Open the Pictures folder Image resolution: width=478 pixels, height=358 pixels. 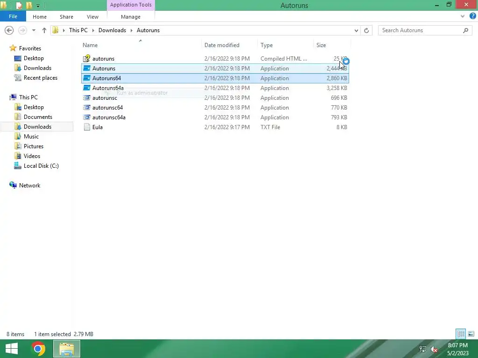pos(34,146)
